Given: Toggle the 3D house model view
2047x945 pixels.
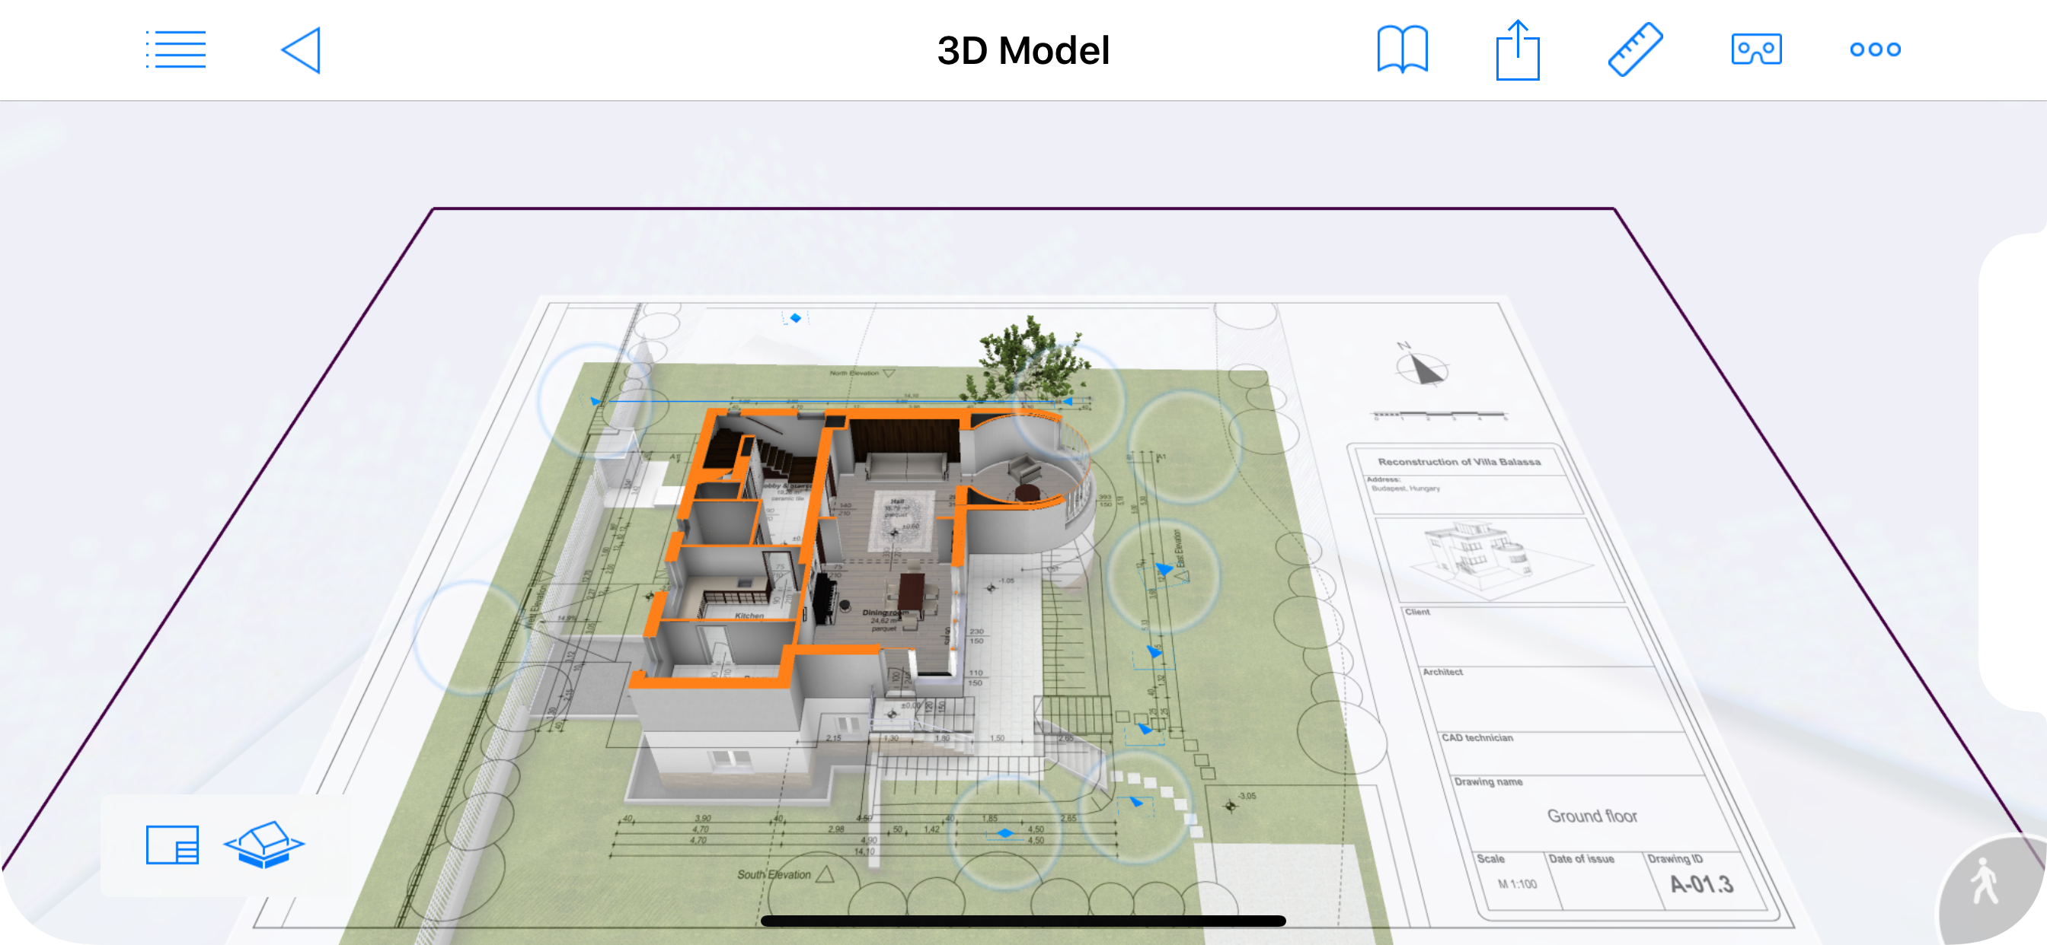Looking at the screenshot, I should pos(263,844).
